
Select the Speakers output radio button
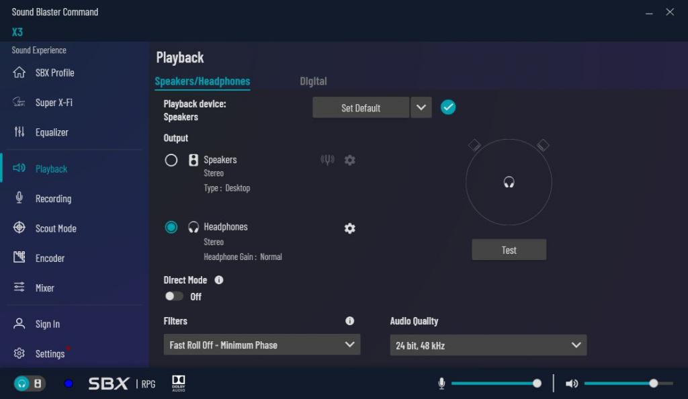pos(171,160)
